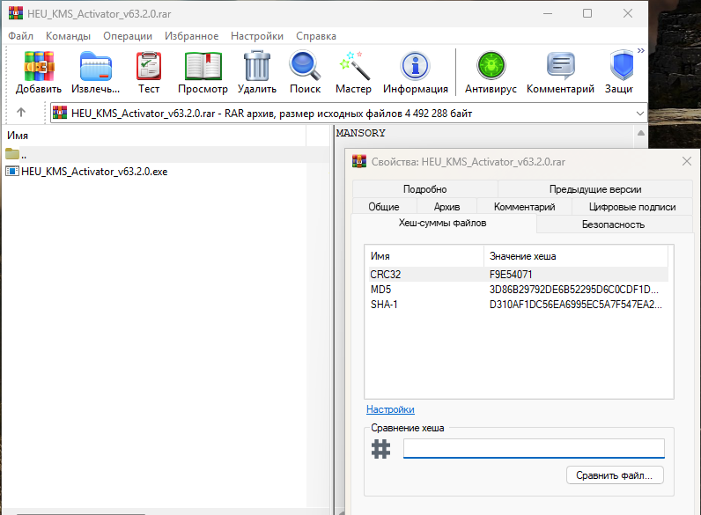Click the Имя column header in file list

[154, 136]
